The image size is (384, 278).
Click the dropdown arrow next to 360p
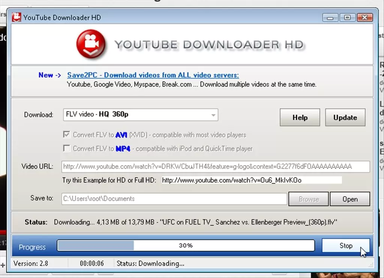click(213, 115)
